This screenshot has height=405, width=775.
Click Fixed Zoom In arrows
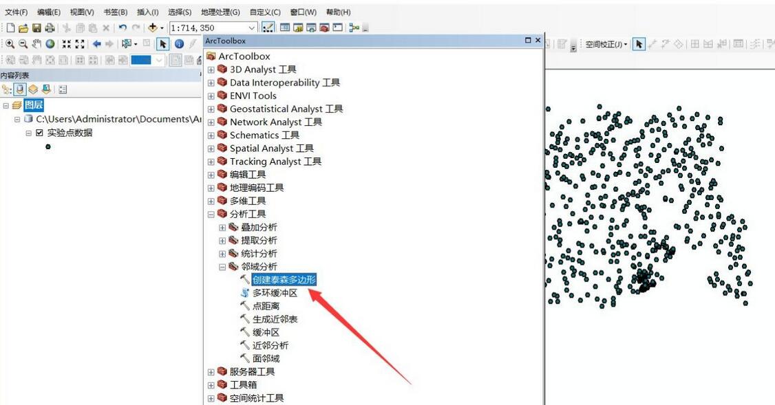[x=66, y=44]
